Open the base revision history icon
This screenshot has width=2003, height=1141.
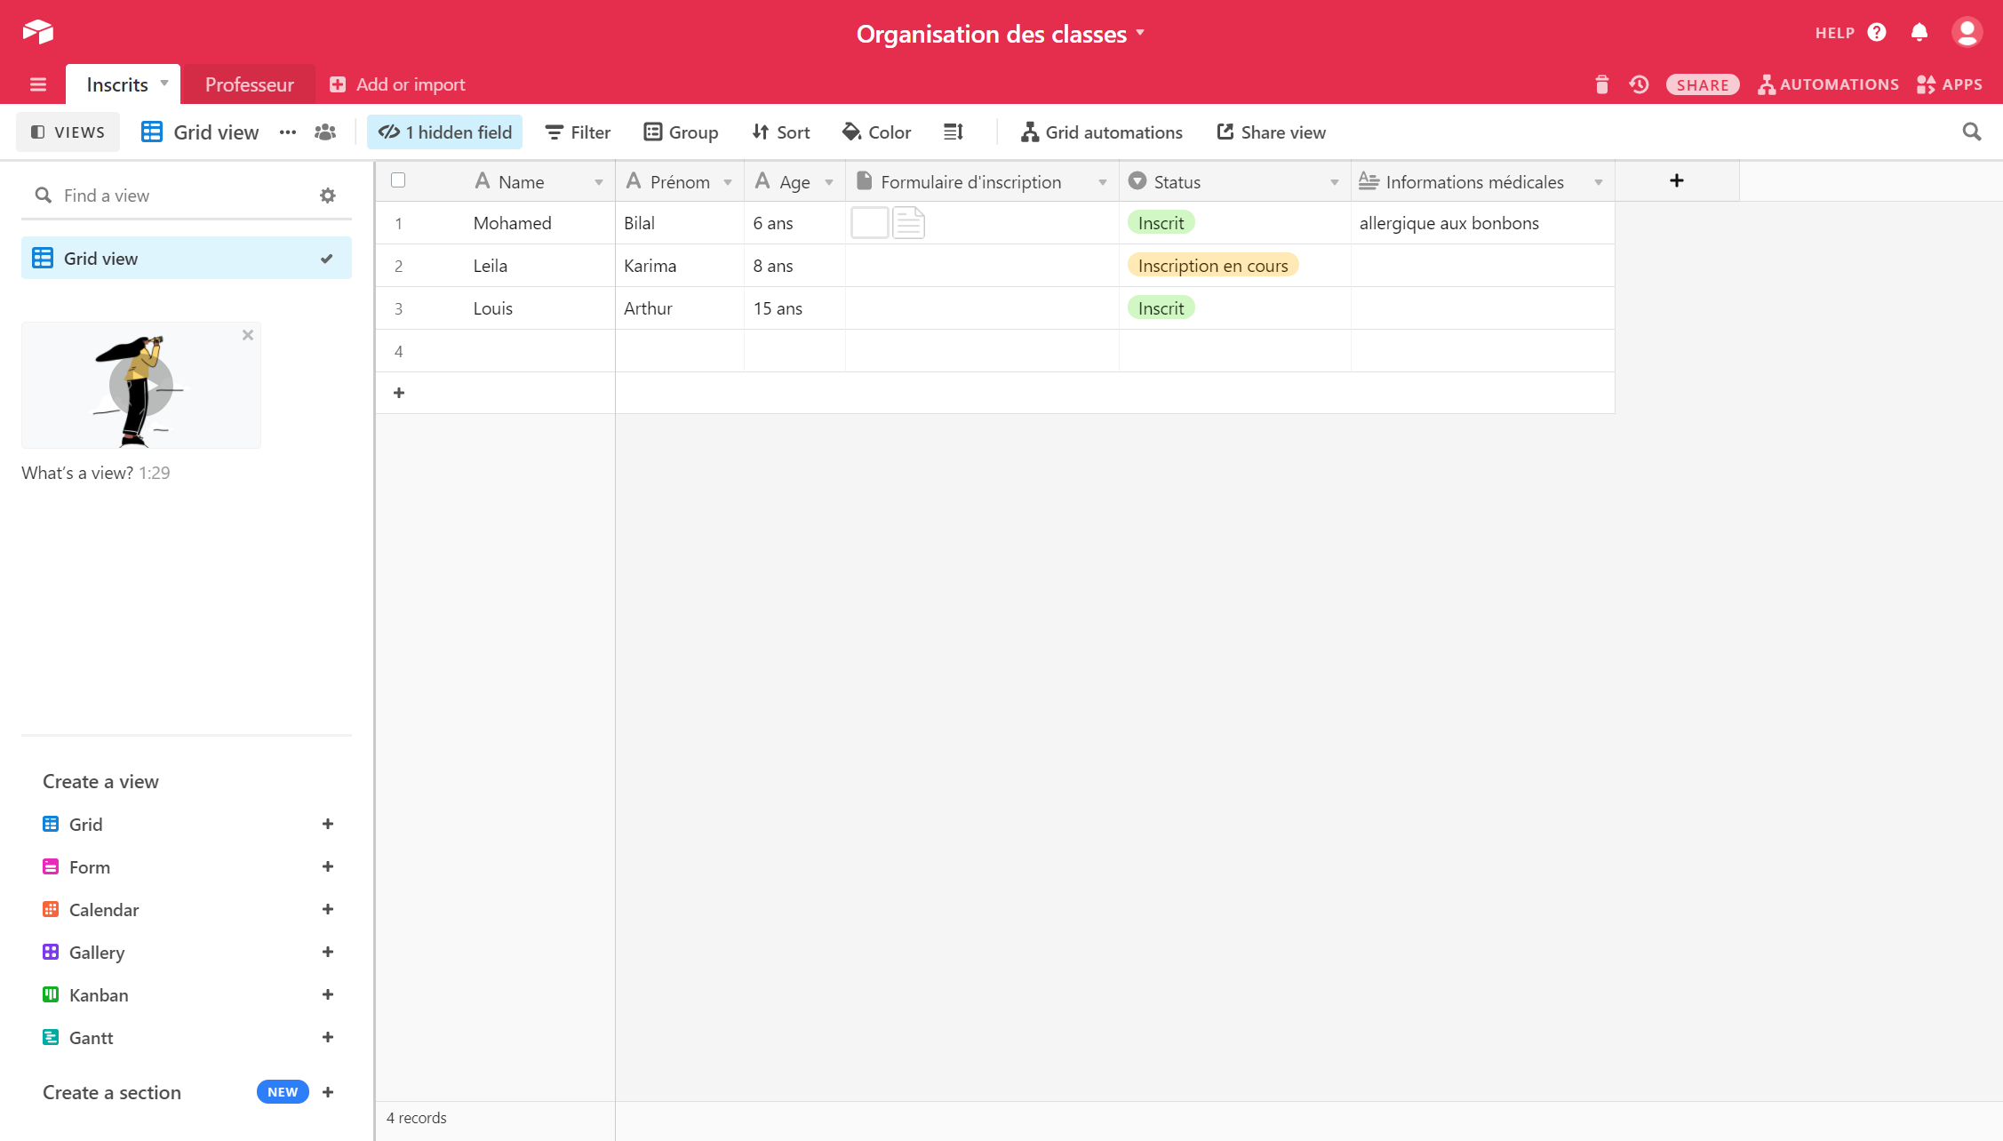click(1639, 84)
